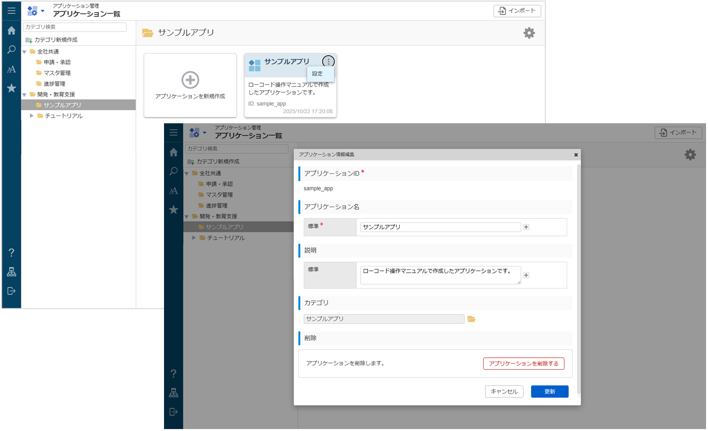Select 設定 from the card popup menu

point(317,74)
